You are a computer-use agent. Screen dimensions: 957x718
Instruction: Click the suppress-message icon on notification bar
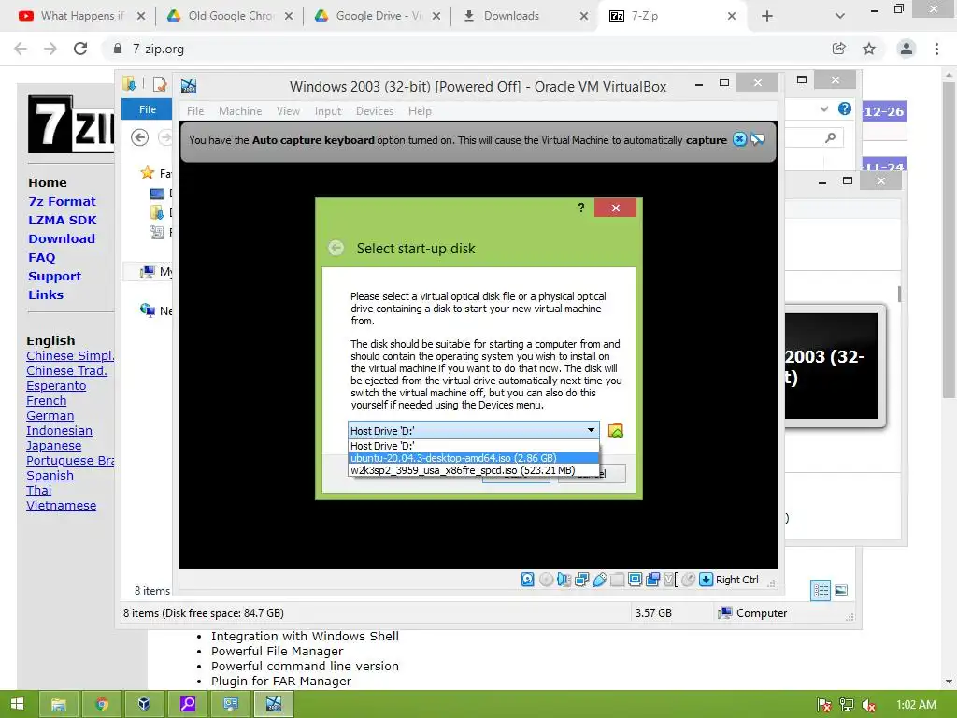click(757, 139)
